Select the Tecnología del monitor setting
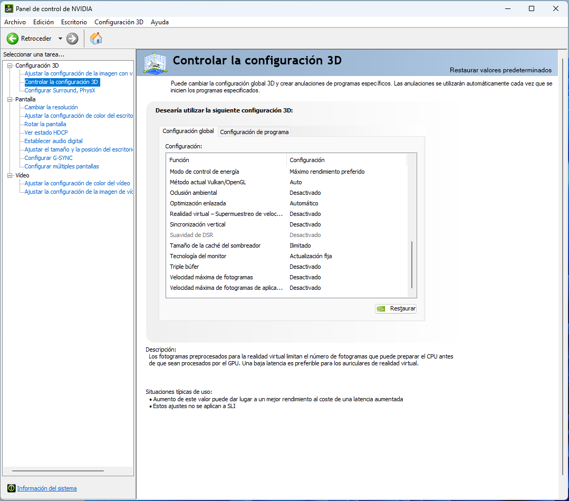This screenshot has width=569, height=501. (x=287, y=256)
